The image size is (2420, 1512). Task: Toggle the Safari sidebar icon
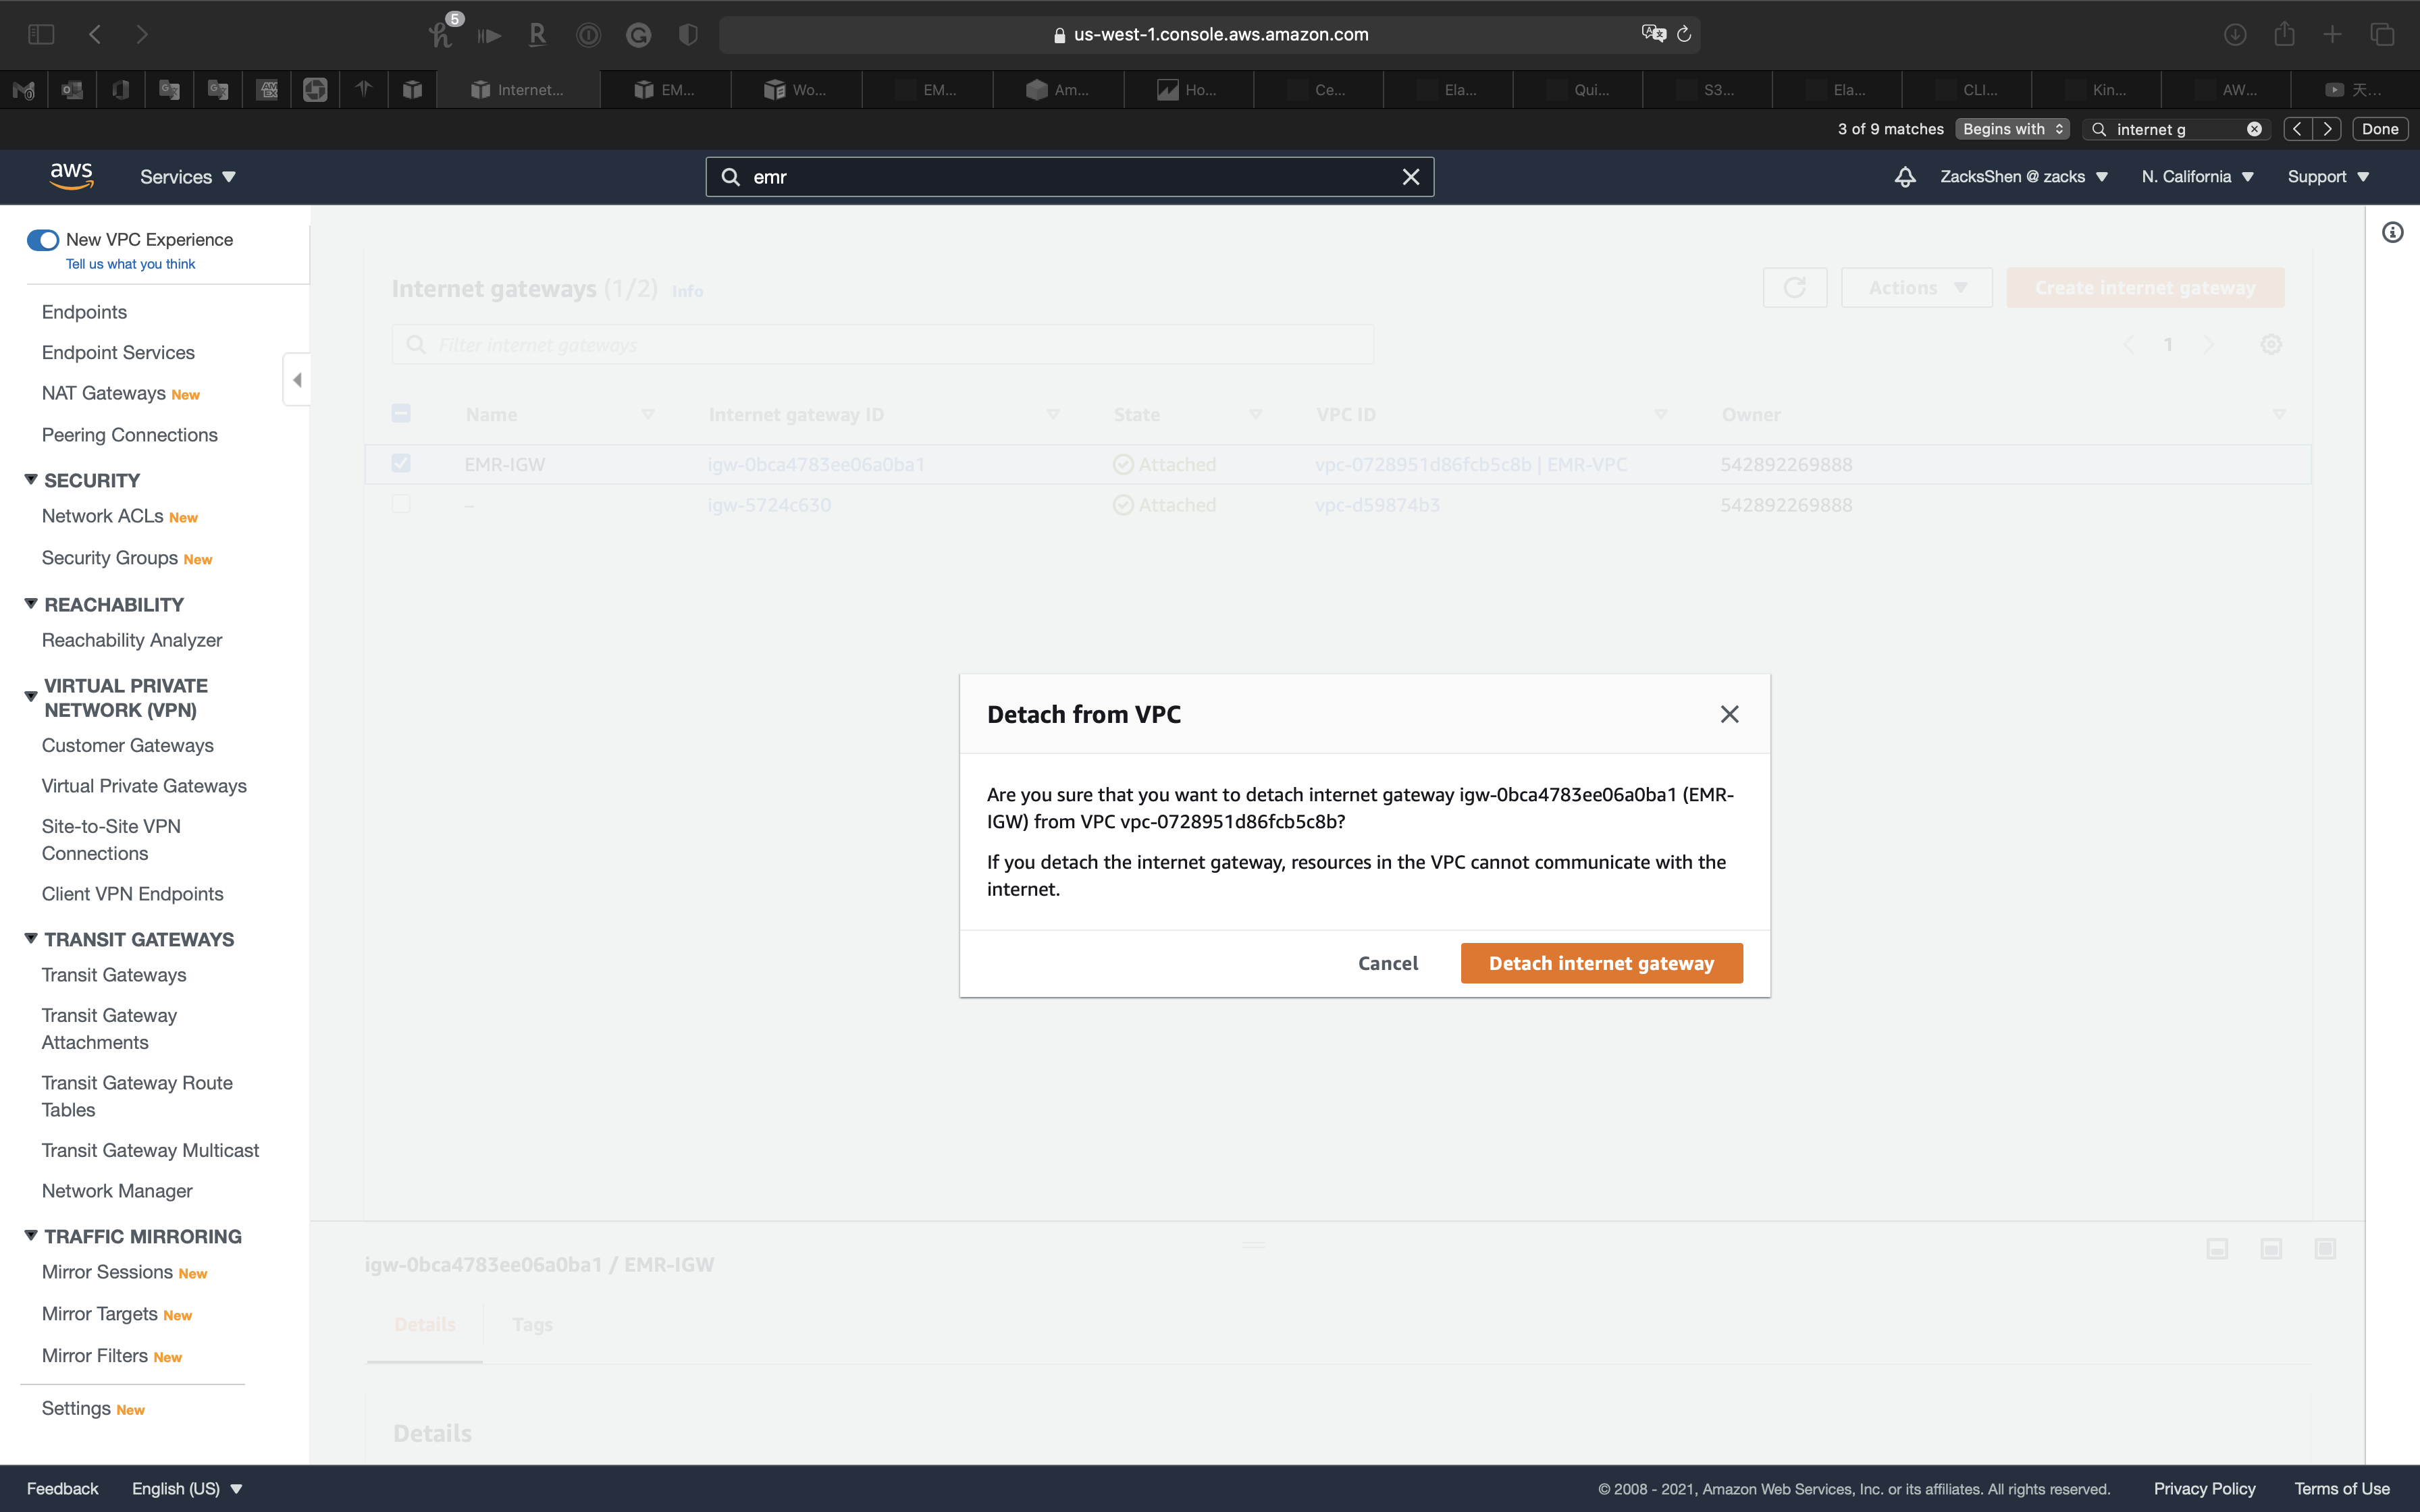pyautogui.click(x=41, y=35)
